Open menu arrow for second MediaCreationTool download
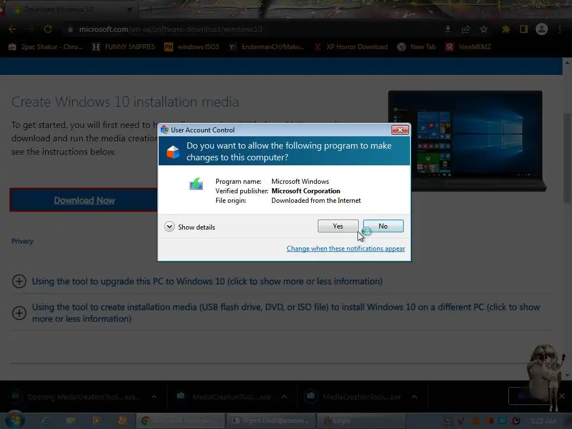This screenshot has width=572, height=429. pyautogui.click(x=284, y=397)
